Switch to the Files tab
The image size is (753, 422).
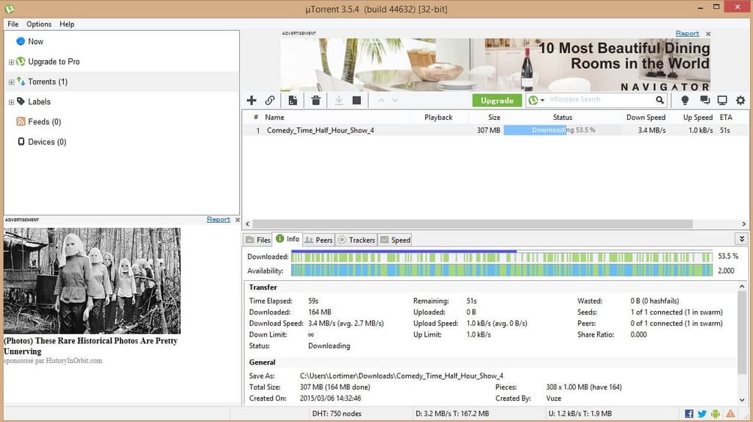[258, 240]
